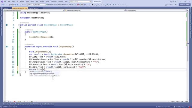The image size is (192, 108).
Task: Open the Package Manager Console tab
Action: [22, 104]
